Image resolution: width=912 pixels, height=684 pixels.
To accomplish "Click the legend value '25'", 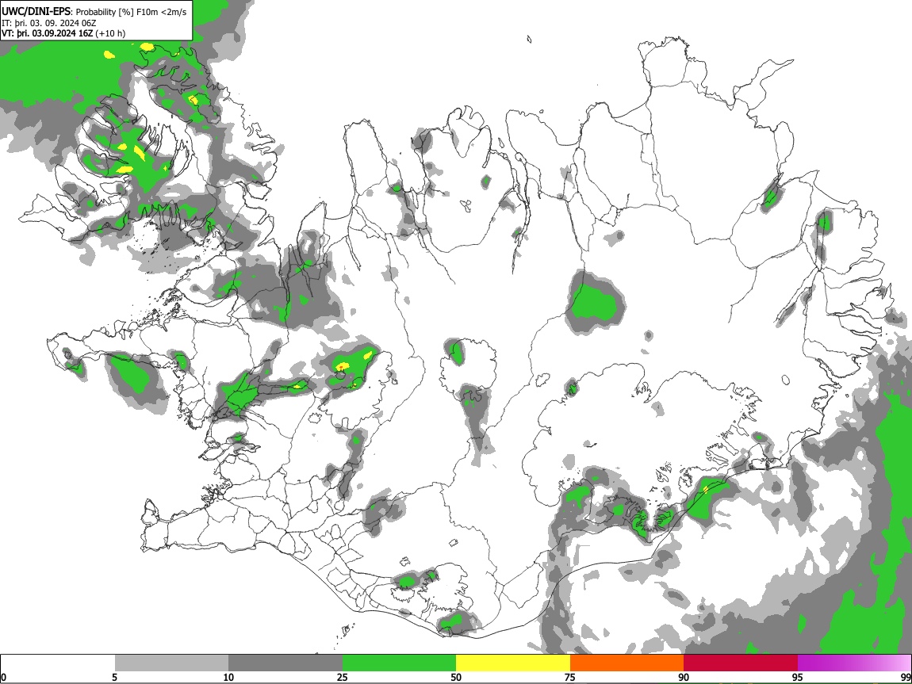I will (x=343, y=677).
